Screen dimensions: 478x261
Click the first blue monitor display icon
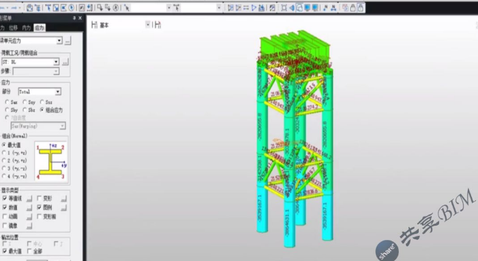point(307,7)
